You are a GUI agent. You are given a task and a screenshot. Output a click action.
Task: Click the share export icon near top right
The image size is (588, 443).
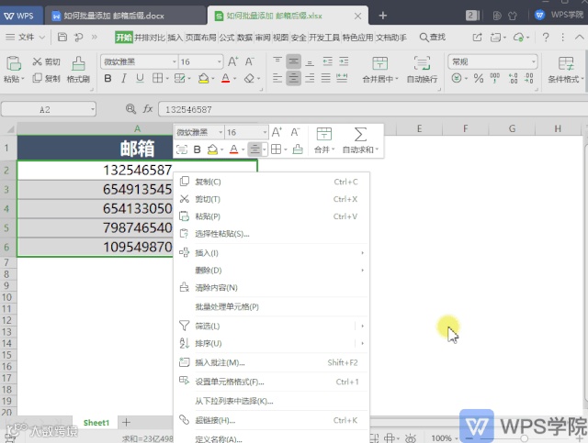[477, 37]
